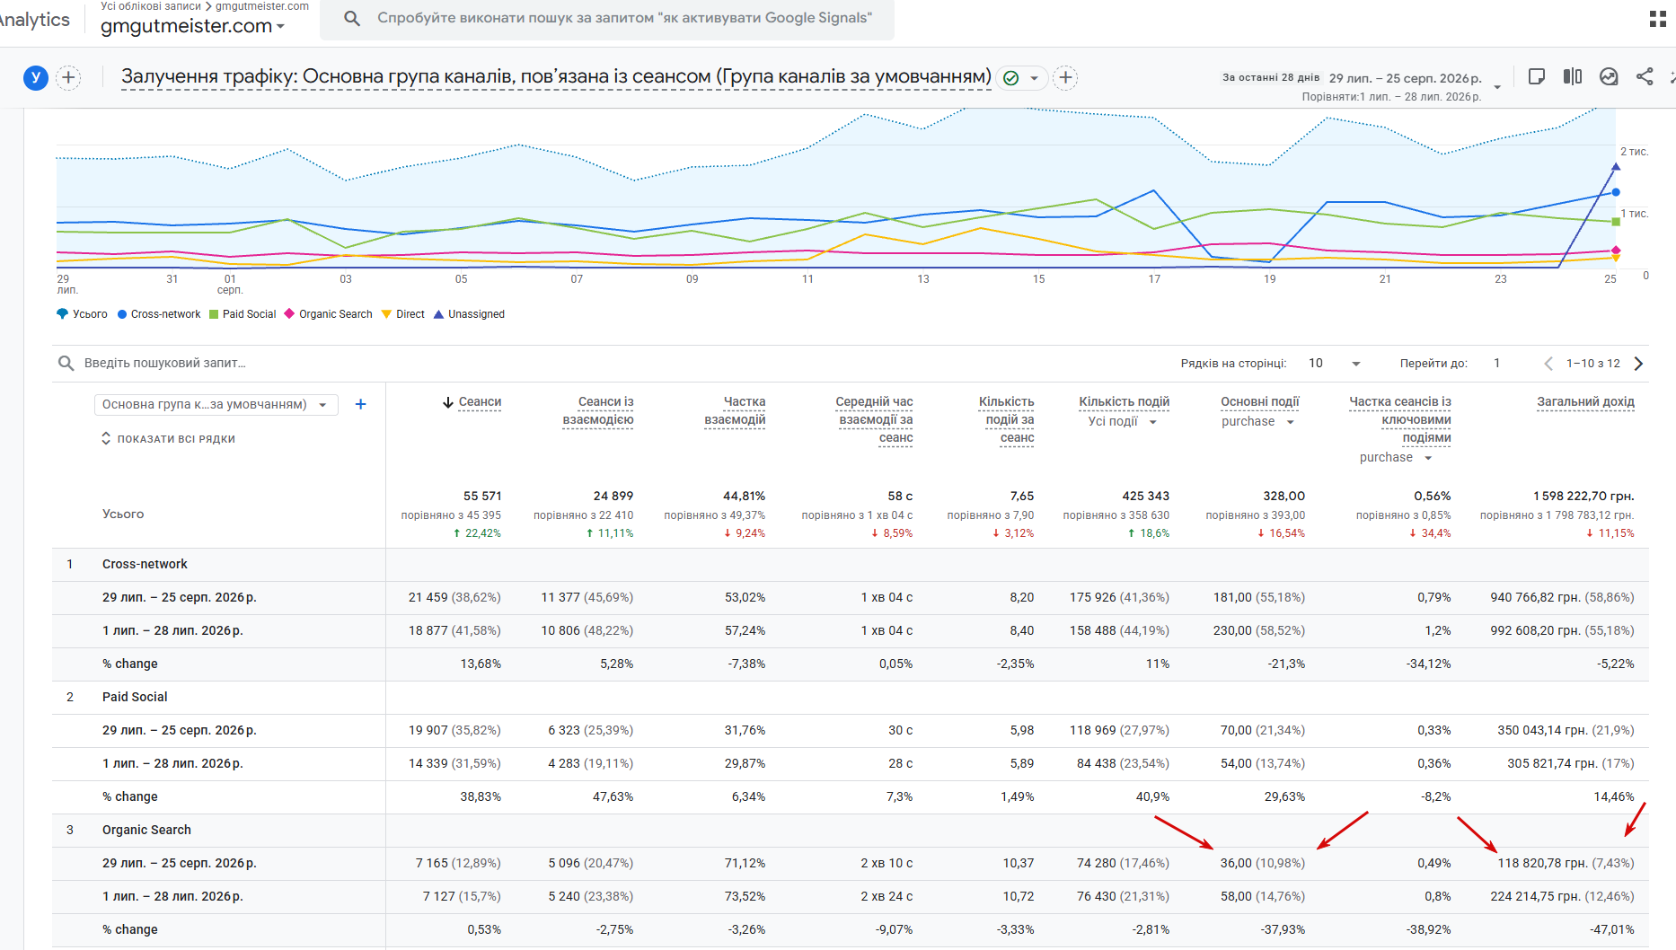Viewport: 1676px width, 950px height.
Task: Toggle the Organic Search legend series
Action: [328, 314]
